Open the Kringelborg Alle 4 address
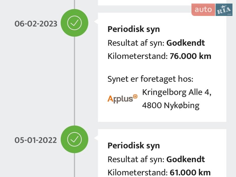 tap(177, 92)
